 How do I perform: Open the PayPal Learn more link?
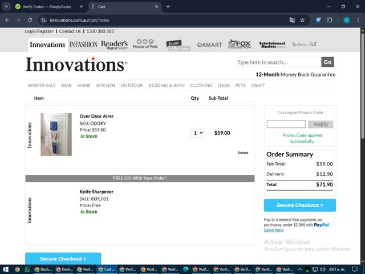pyautogui.click(x=274, y=230)
